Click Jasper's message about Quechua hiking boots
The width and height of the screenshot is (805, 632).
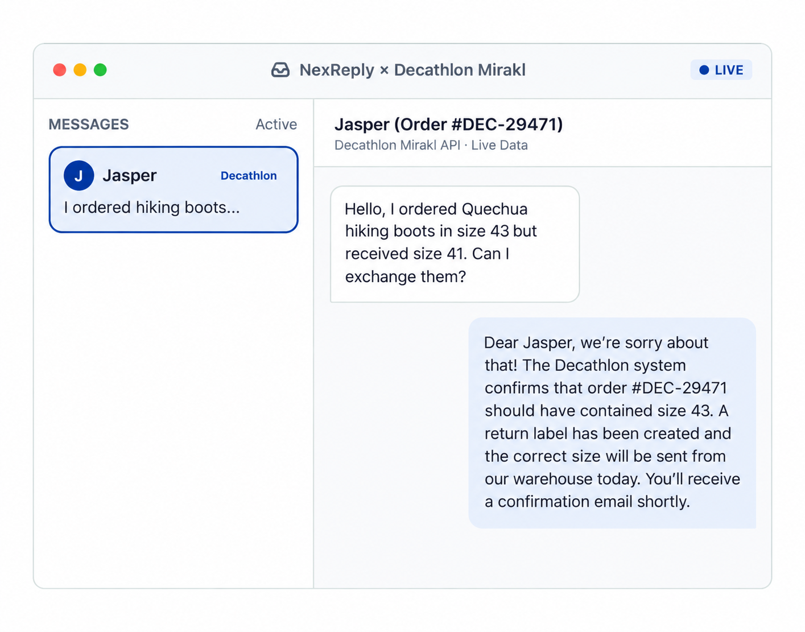[455, 244]
